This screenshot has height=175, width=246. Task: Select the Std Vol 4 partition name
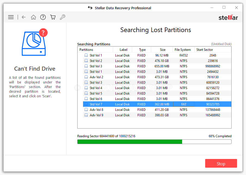click(x=96, y=88)
